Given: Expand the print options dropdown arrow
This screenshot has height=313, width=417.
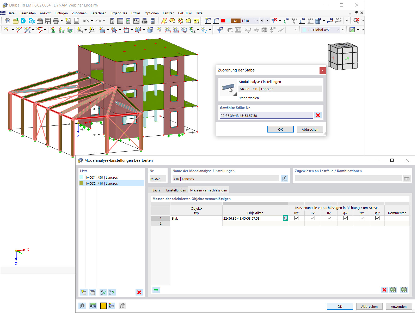Looking at the screenshot, I should pyautogui.click(x=62, y=21).
